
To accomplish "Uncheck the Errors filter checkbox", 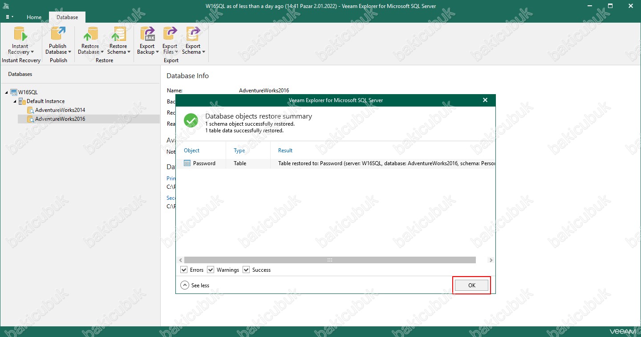I will [x=184, y=270].
